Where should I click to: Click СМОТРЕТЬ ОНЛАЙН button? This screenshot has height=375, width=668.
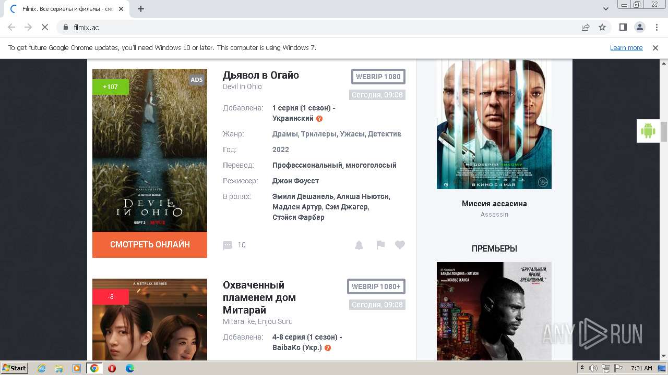click(150, 245)
